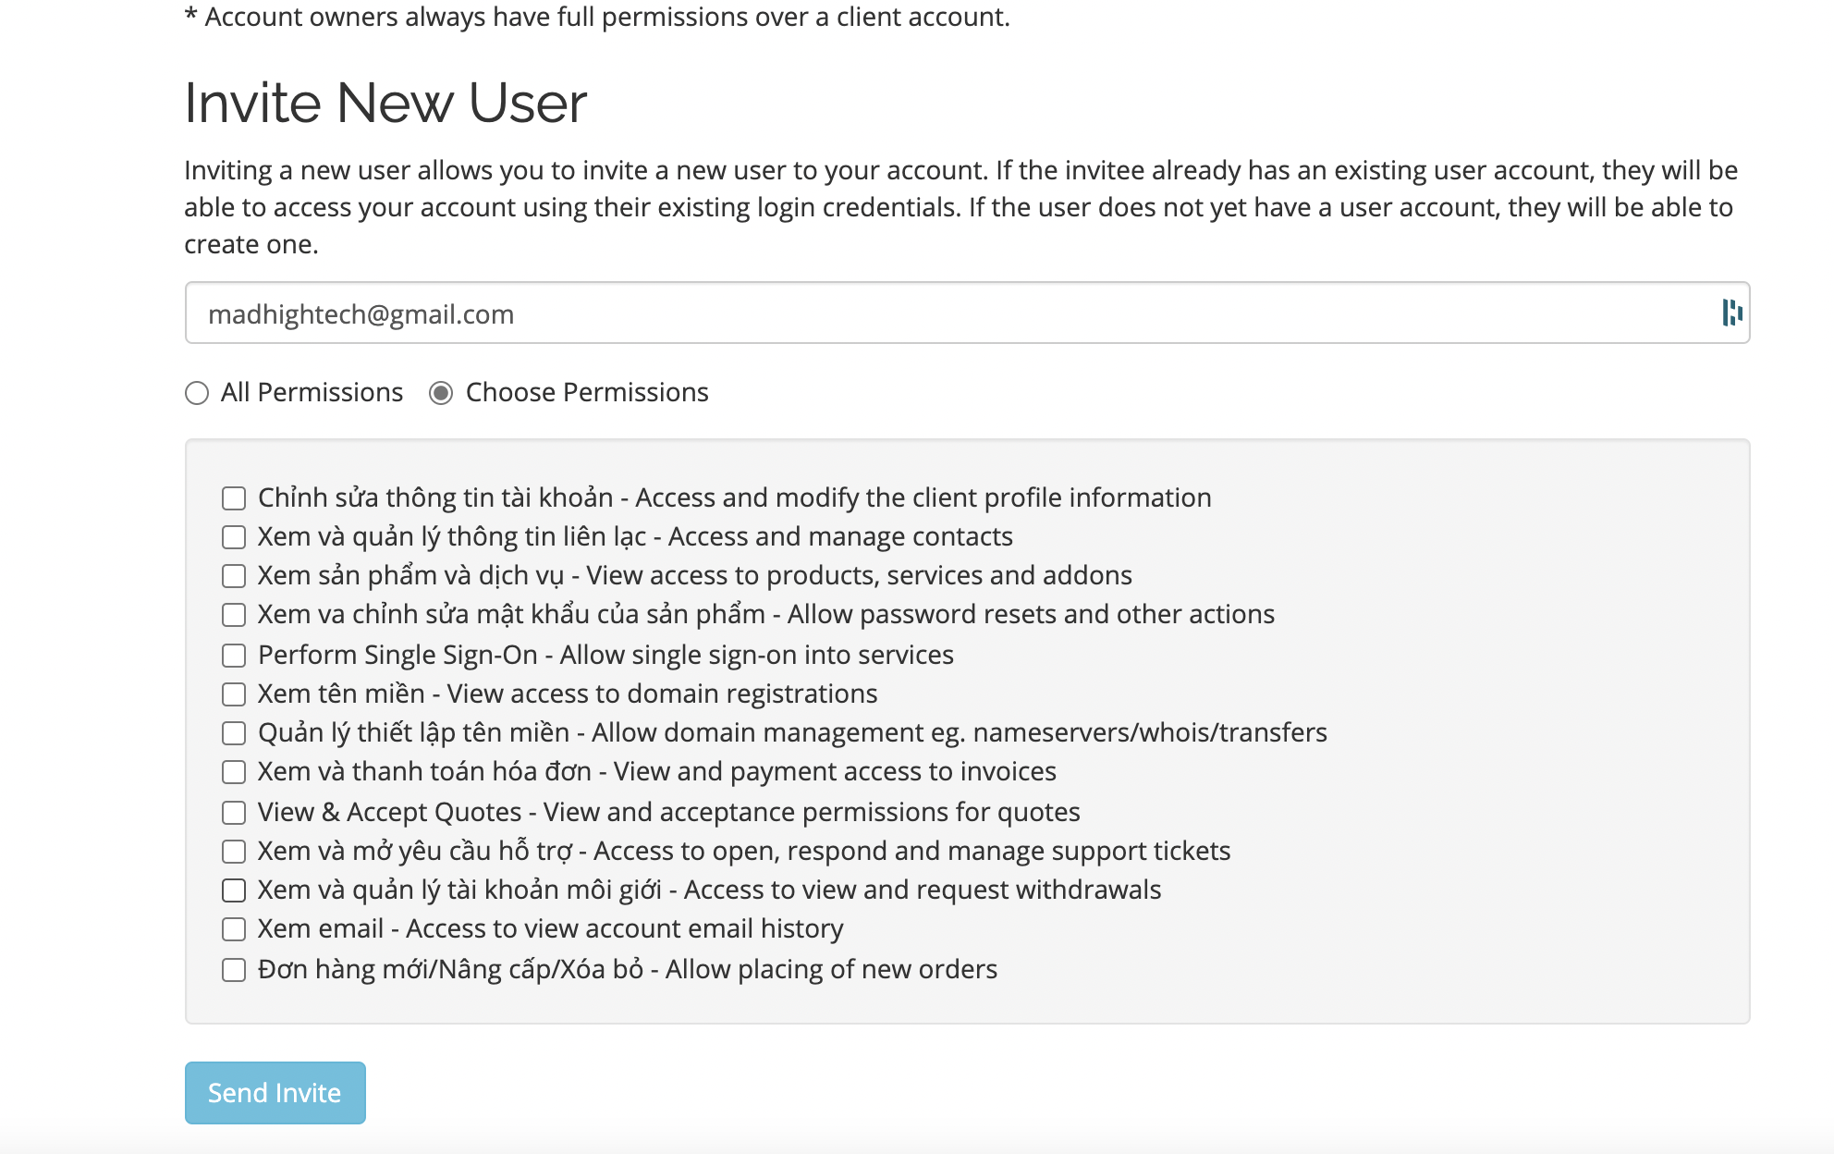Click the Send Invite button
Image resolution: width=1834 pixels, height=1154 pixels.
[275, 1093]
